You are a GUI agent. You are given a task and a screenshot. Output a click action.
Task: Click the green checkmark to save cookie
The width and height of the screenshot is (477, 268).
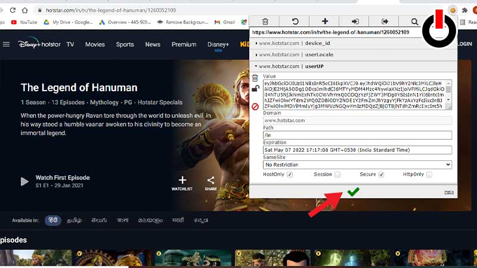353,192
